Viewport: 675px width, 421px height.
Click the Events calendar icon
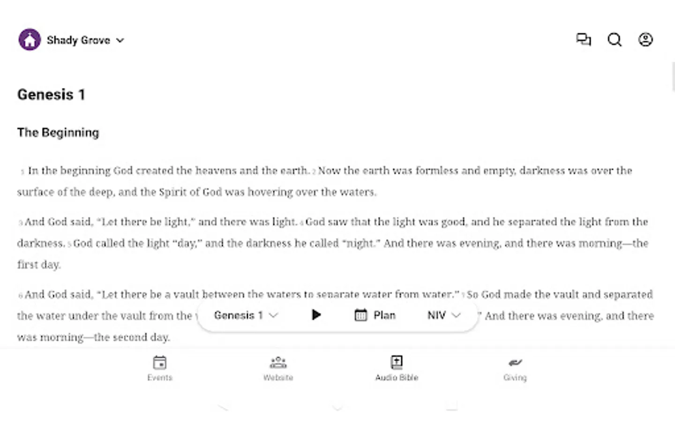point(160,363)
